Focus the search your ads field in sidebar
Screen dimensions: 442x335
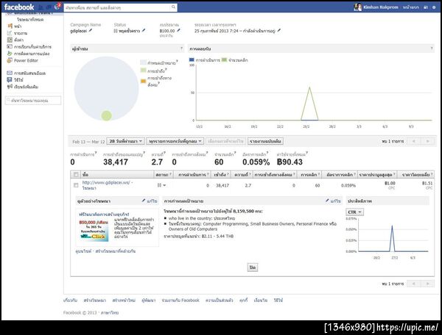pyautogui.click(x=33, y=101)
